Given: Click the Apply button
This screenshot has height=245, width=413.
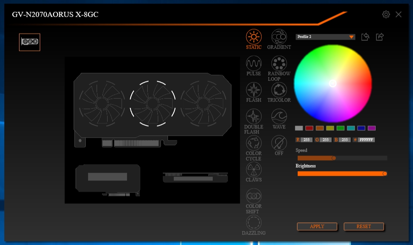Looking at the screenshot, I should point(317,226).
